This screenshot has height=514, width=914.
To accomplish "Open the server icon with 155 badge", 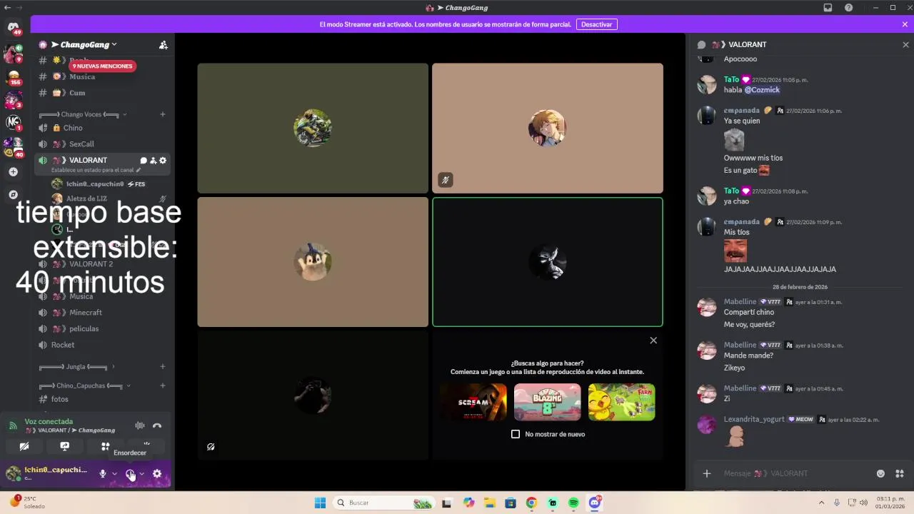I will click(14, 76).
